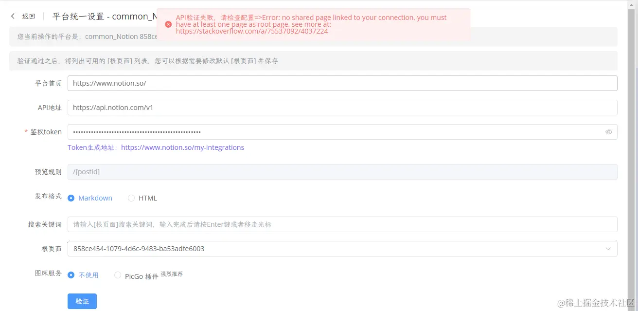This screenshot has width=638, height=311.
Task: Click the chevron on the 根页面 select box
Action: click(608, 249)
